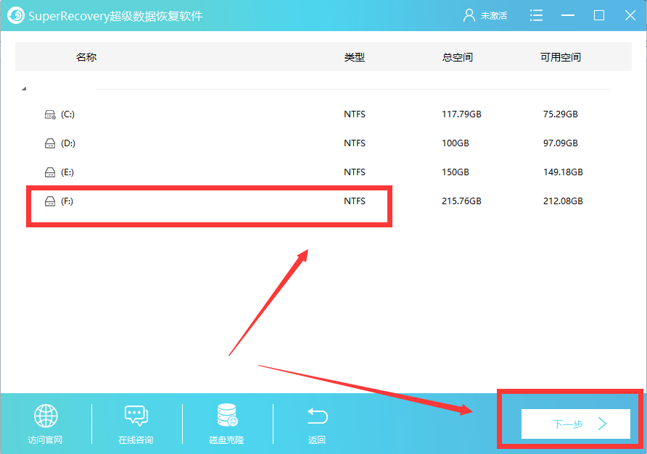Open the hamburger list menu icon
This screenshot has height=454, width=647.
(x=536, y=16)
